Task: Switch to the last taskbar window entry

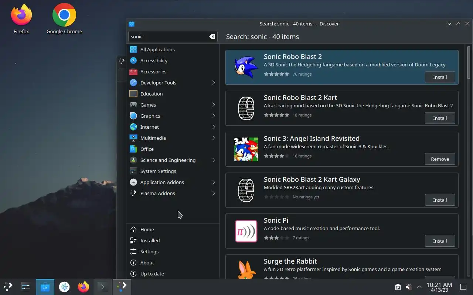Action: coord(122,287)
